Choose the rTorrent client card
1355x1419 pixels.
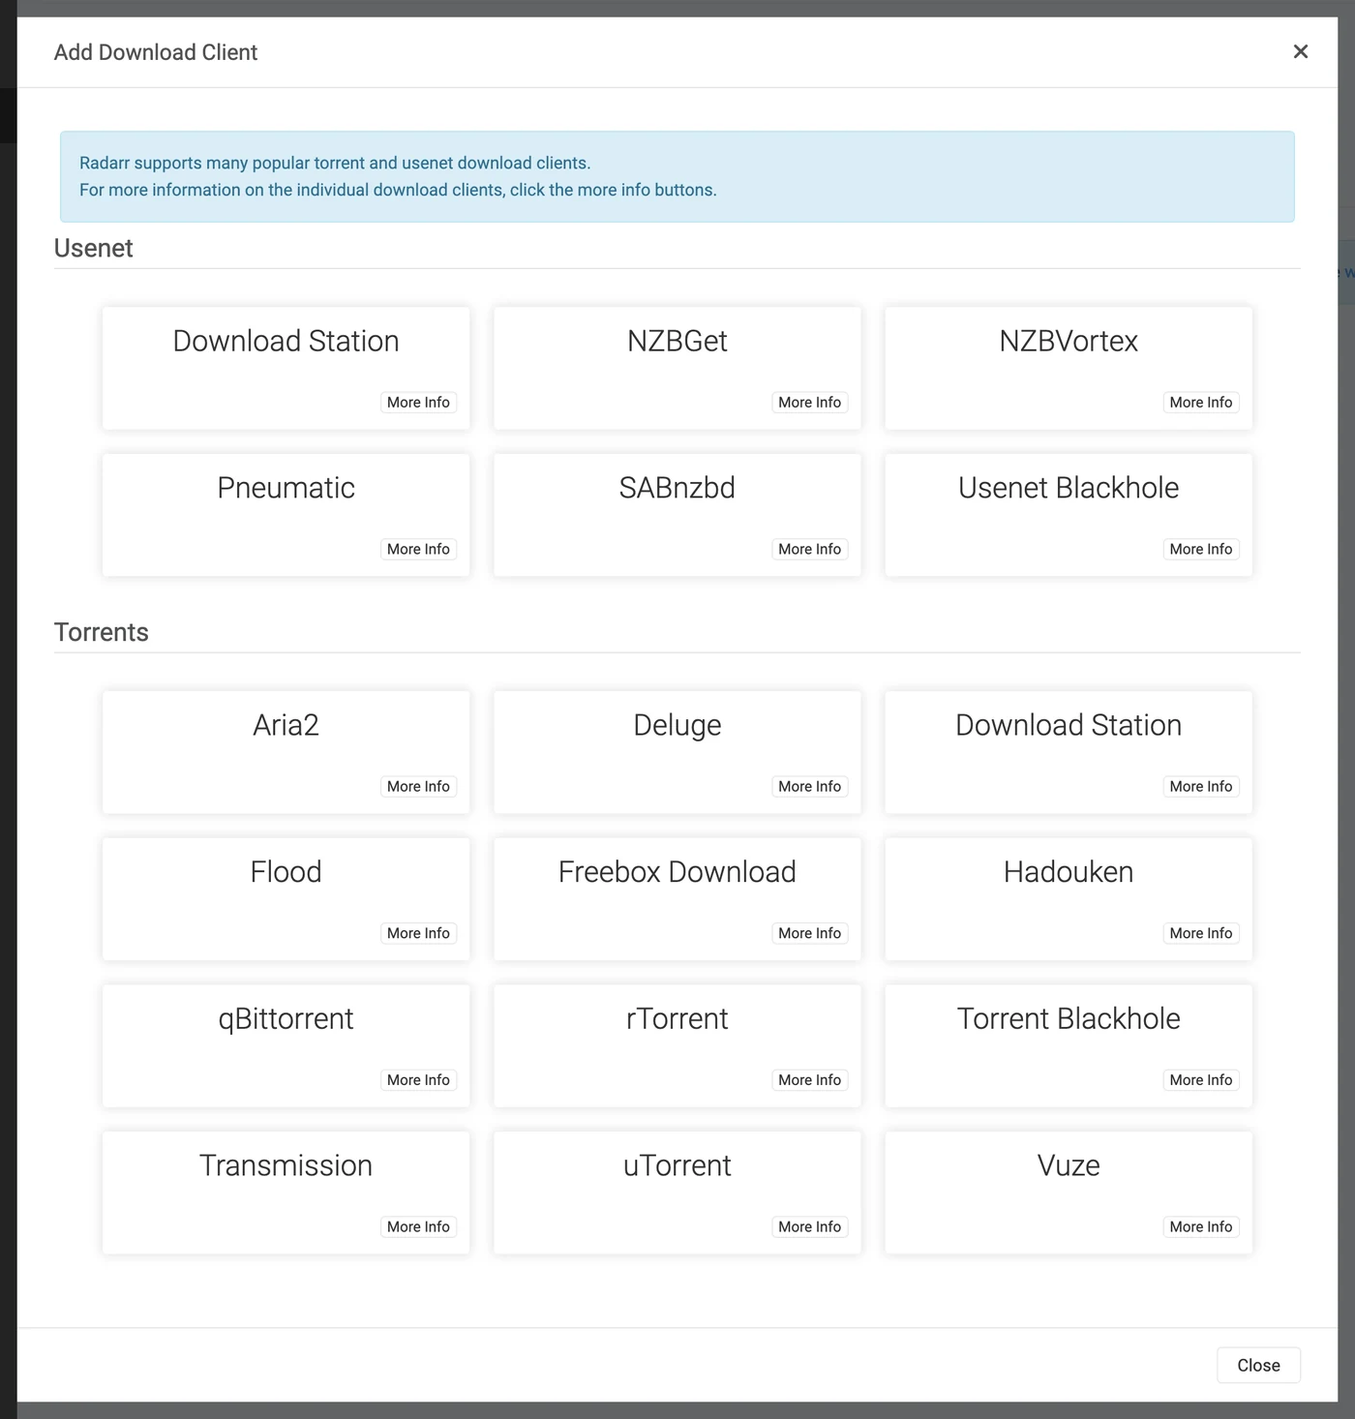tap(677, 1046)
